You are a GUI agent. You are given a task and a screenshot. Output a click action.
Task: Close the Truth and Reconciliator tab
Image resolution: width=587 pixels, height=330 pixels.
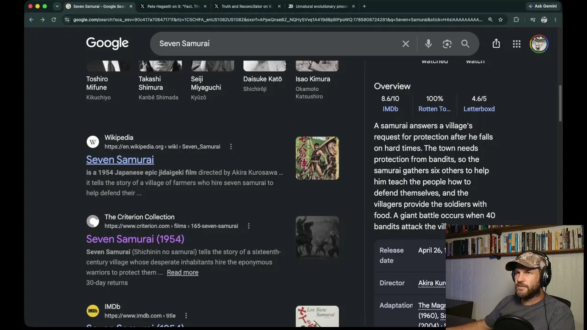279,6
